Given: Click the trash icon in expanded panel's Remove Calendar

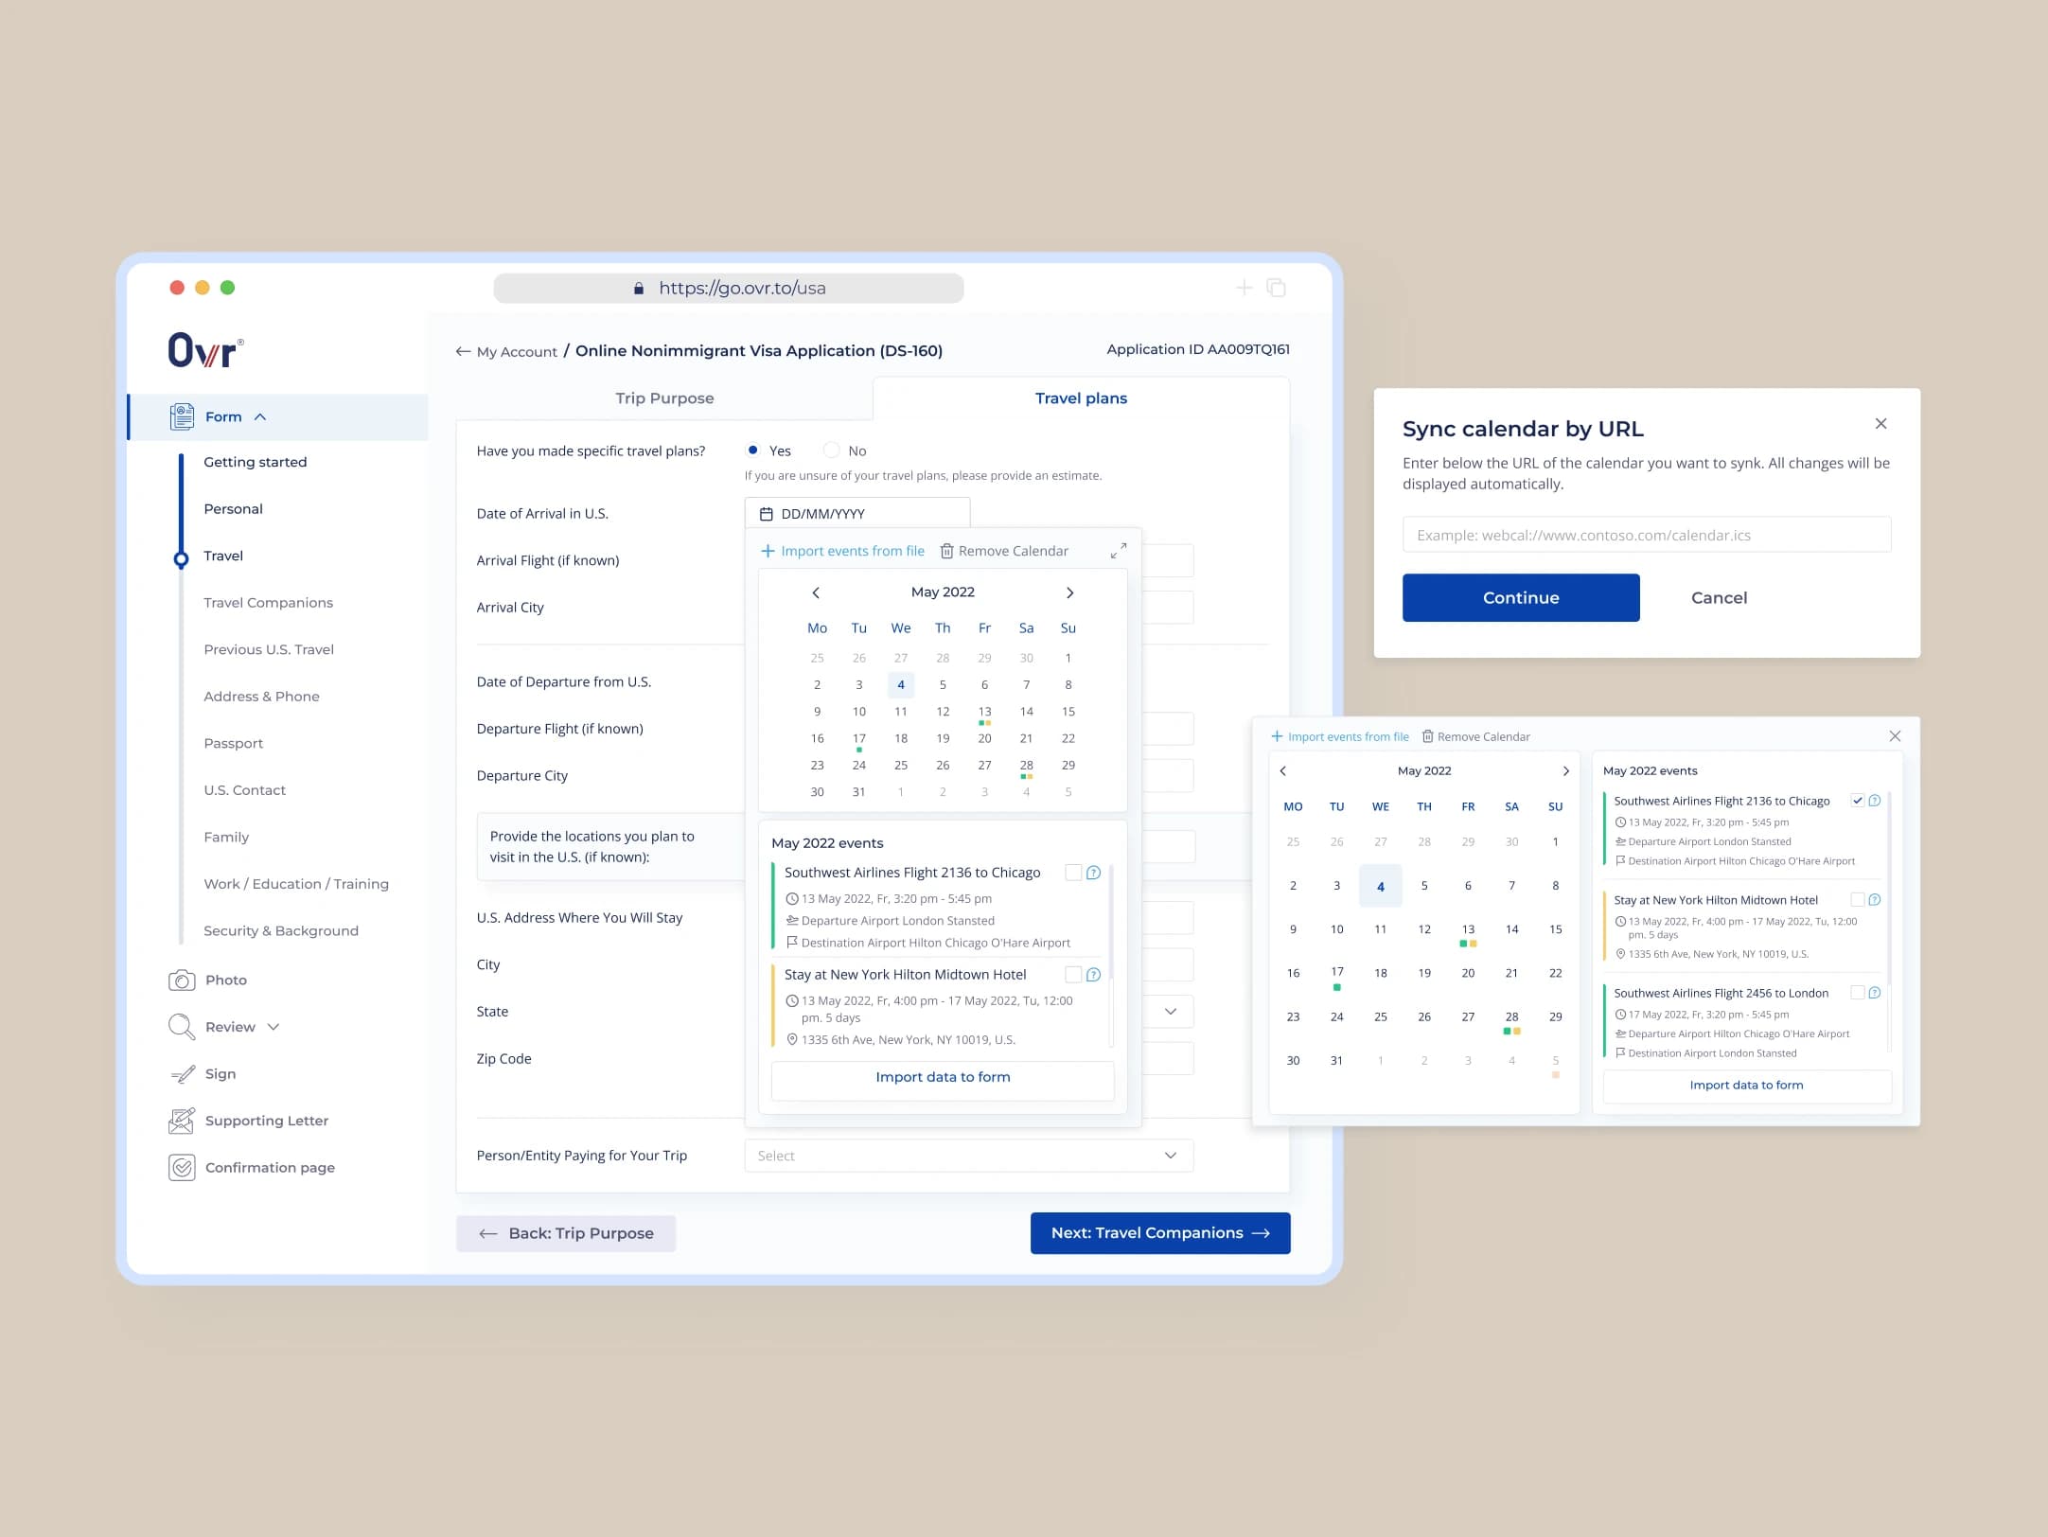Looking at the screenshot, I should pyautogui.click(x=1428, y=736).
